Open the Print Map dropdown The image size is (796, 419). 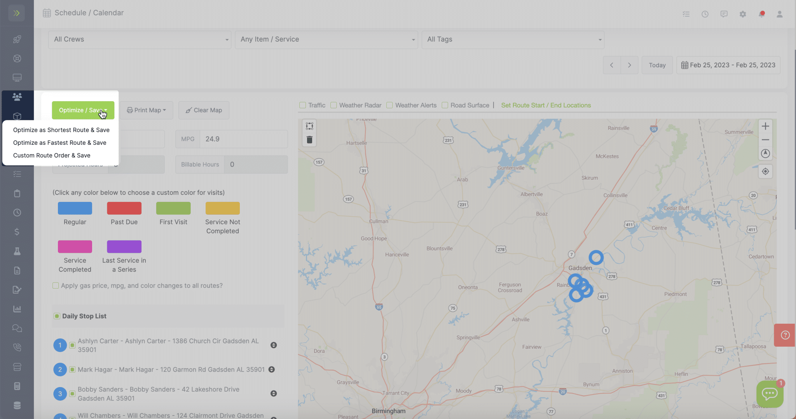pos(146,110)
